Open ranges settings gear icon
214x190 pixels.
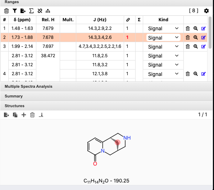click(x=206, y=11)
